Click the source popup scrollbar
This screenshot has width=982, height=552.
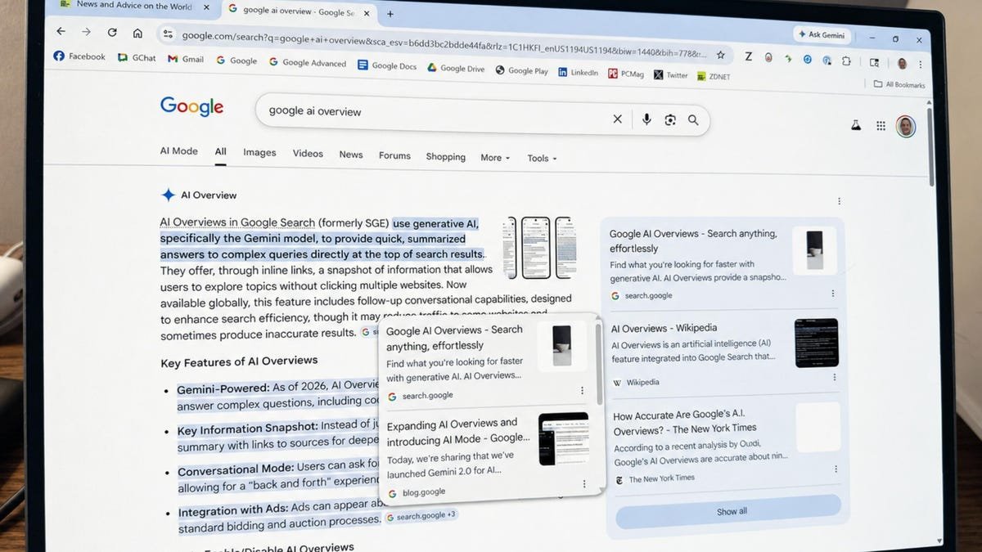tap(600, 360)
